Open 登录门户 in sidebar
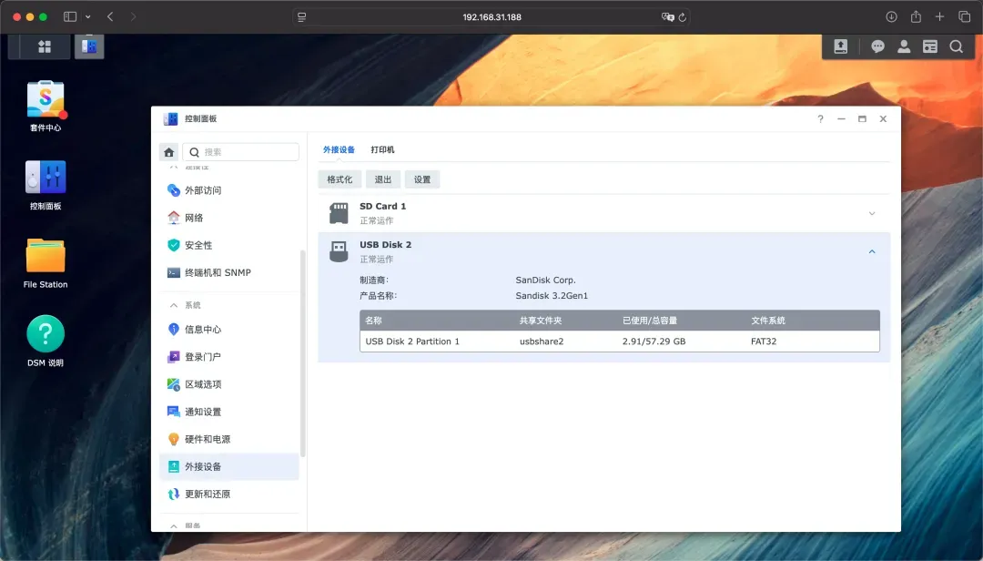 coord(228,357)
